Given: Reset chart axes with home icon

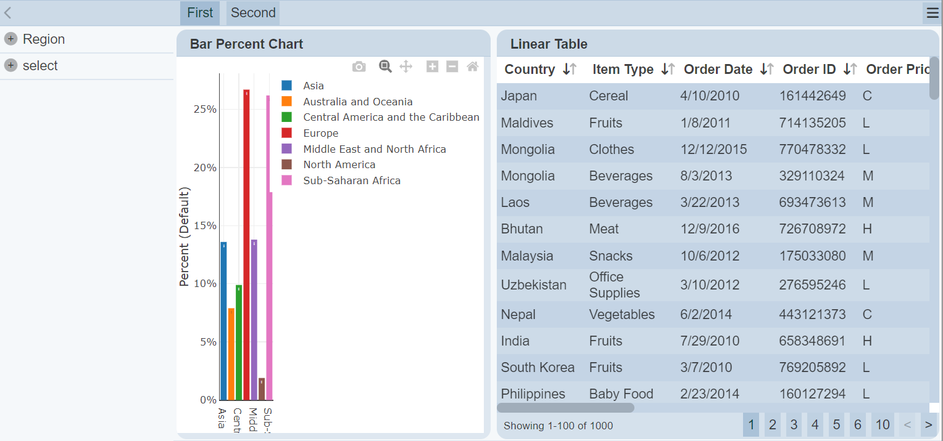Looking at the screenshot, I should (x=472, y=67).
